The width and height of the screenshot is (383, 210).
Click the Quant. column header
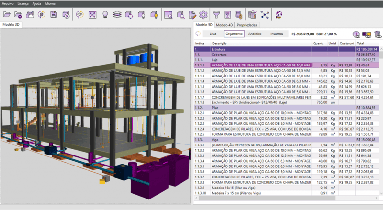(318, 44)
